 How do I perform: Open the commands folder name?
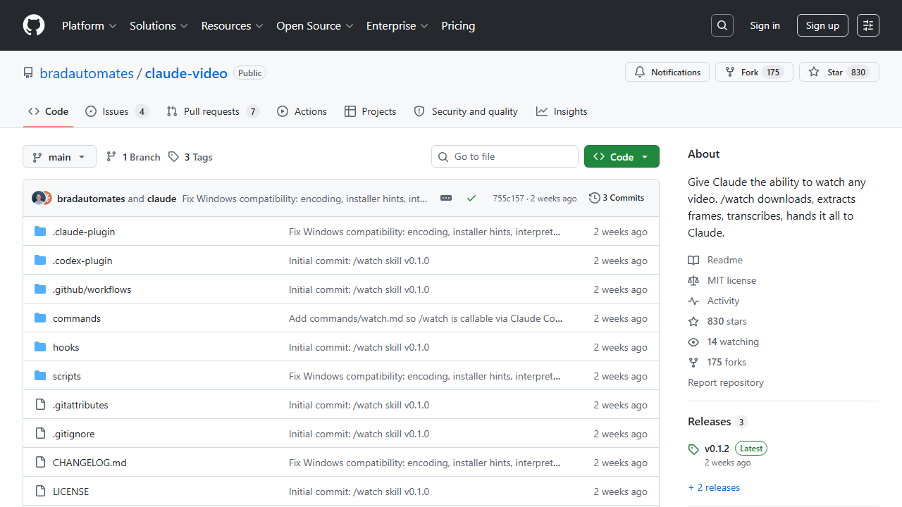pyautogui.click(x=77, y=318)
